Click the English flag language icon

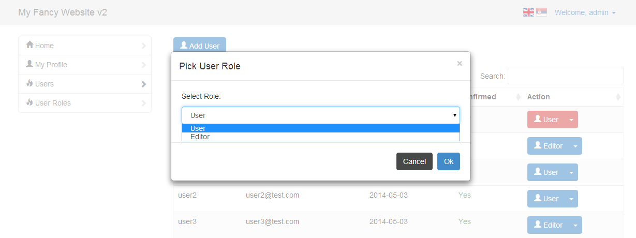pos(528,12)
